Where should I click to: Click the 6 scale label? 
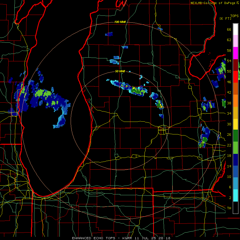pos(230,187)
